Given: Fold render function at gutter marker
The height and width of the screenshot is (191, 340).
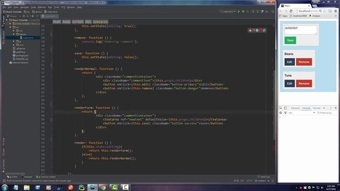Looking at the screenshot, I should [x=52, y=143].
